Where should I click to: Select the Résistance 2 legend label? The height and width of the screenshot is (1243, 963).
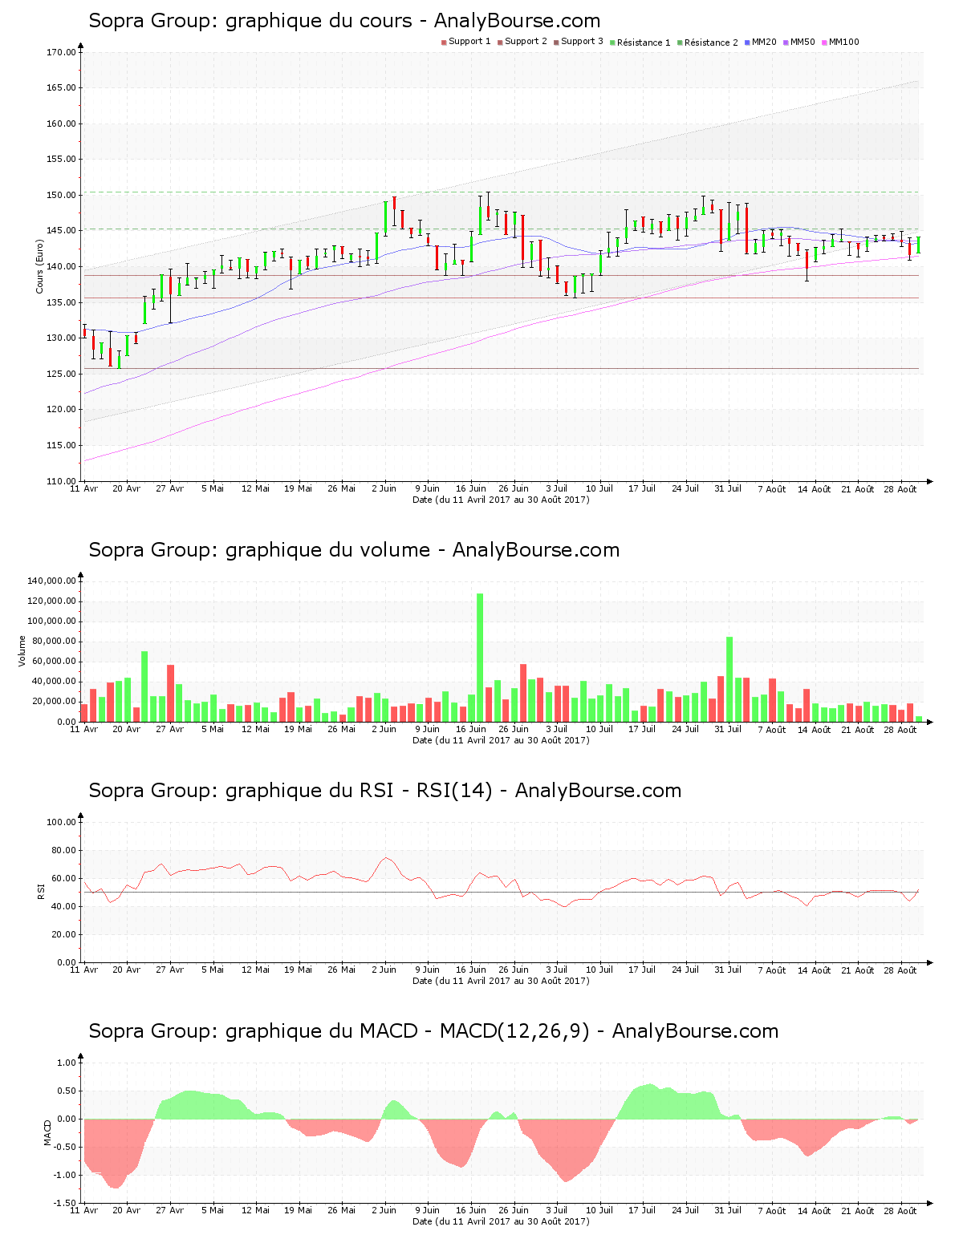tap(711, 43)
